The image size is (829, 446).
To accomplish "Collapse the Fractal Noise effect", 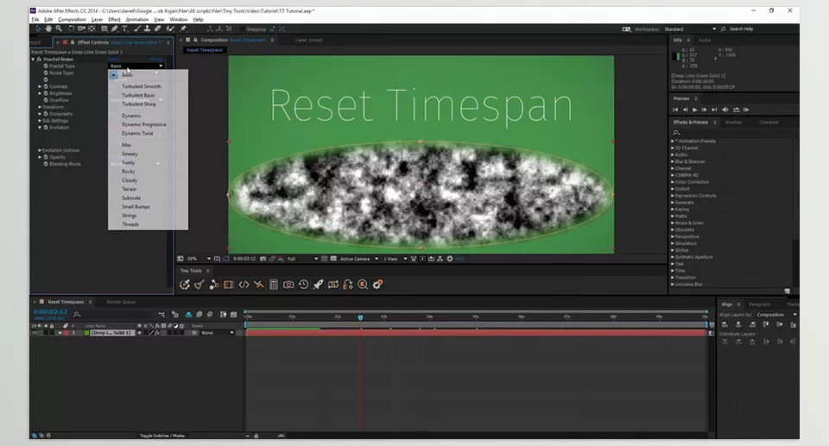I will 33,60.
